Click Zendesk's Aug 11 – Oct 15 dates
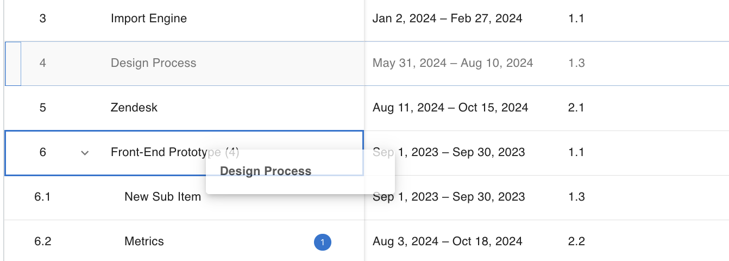The width and height of the screenshot is (729, 261). click(x=450, y=108)
